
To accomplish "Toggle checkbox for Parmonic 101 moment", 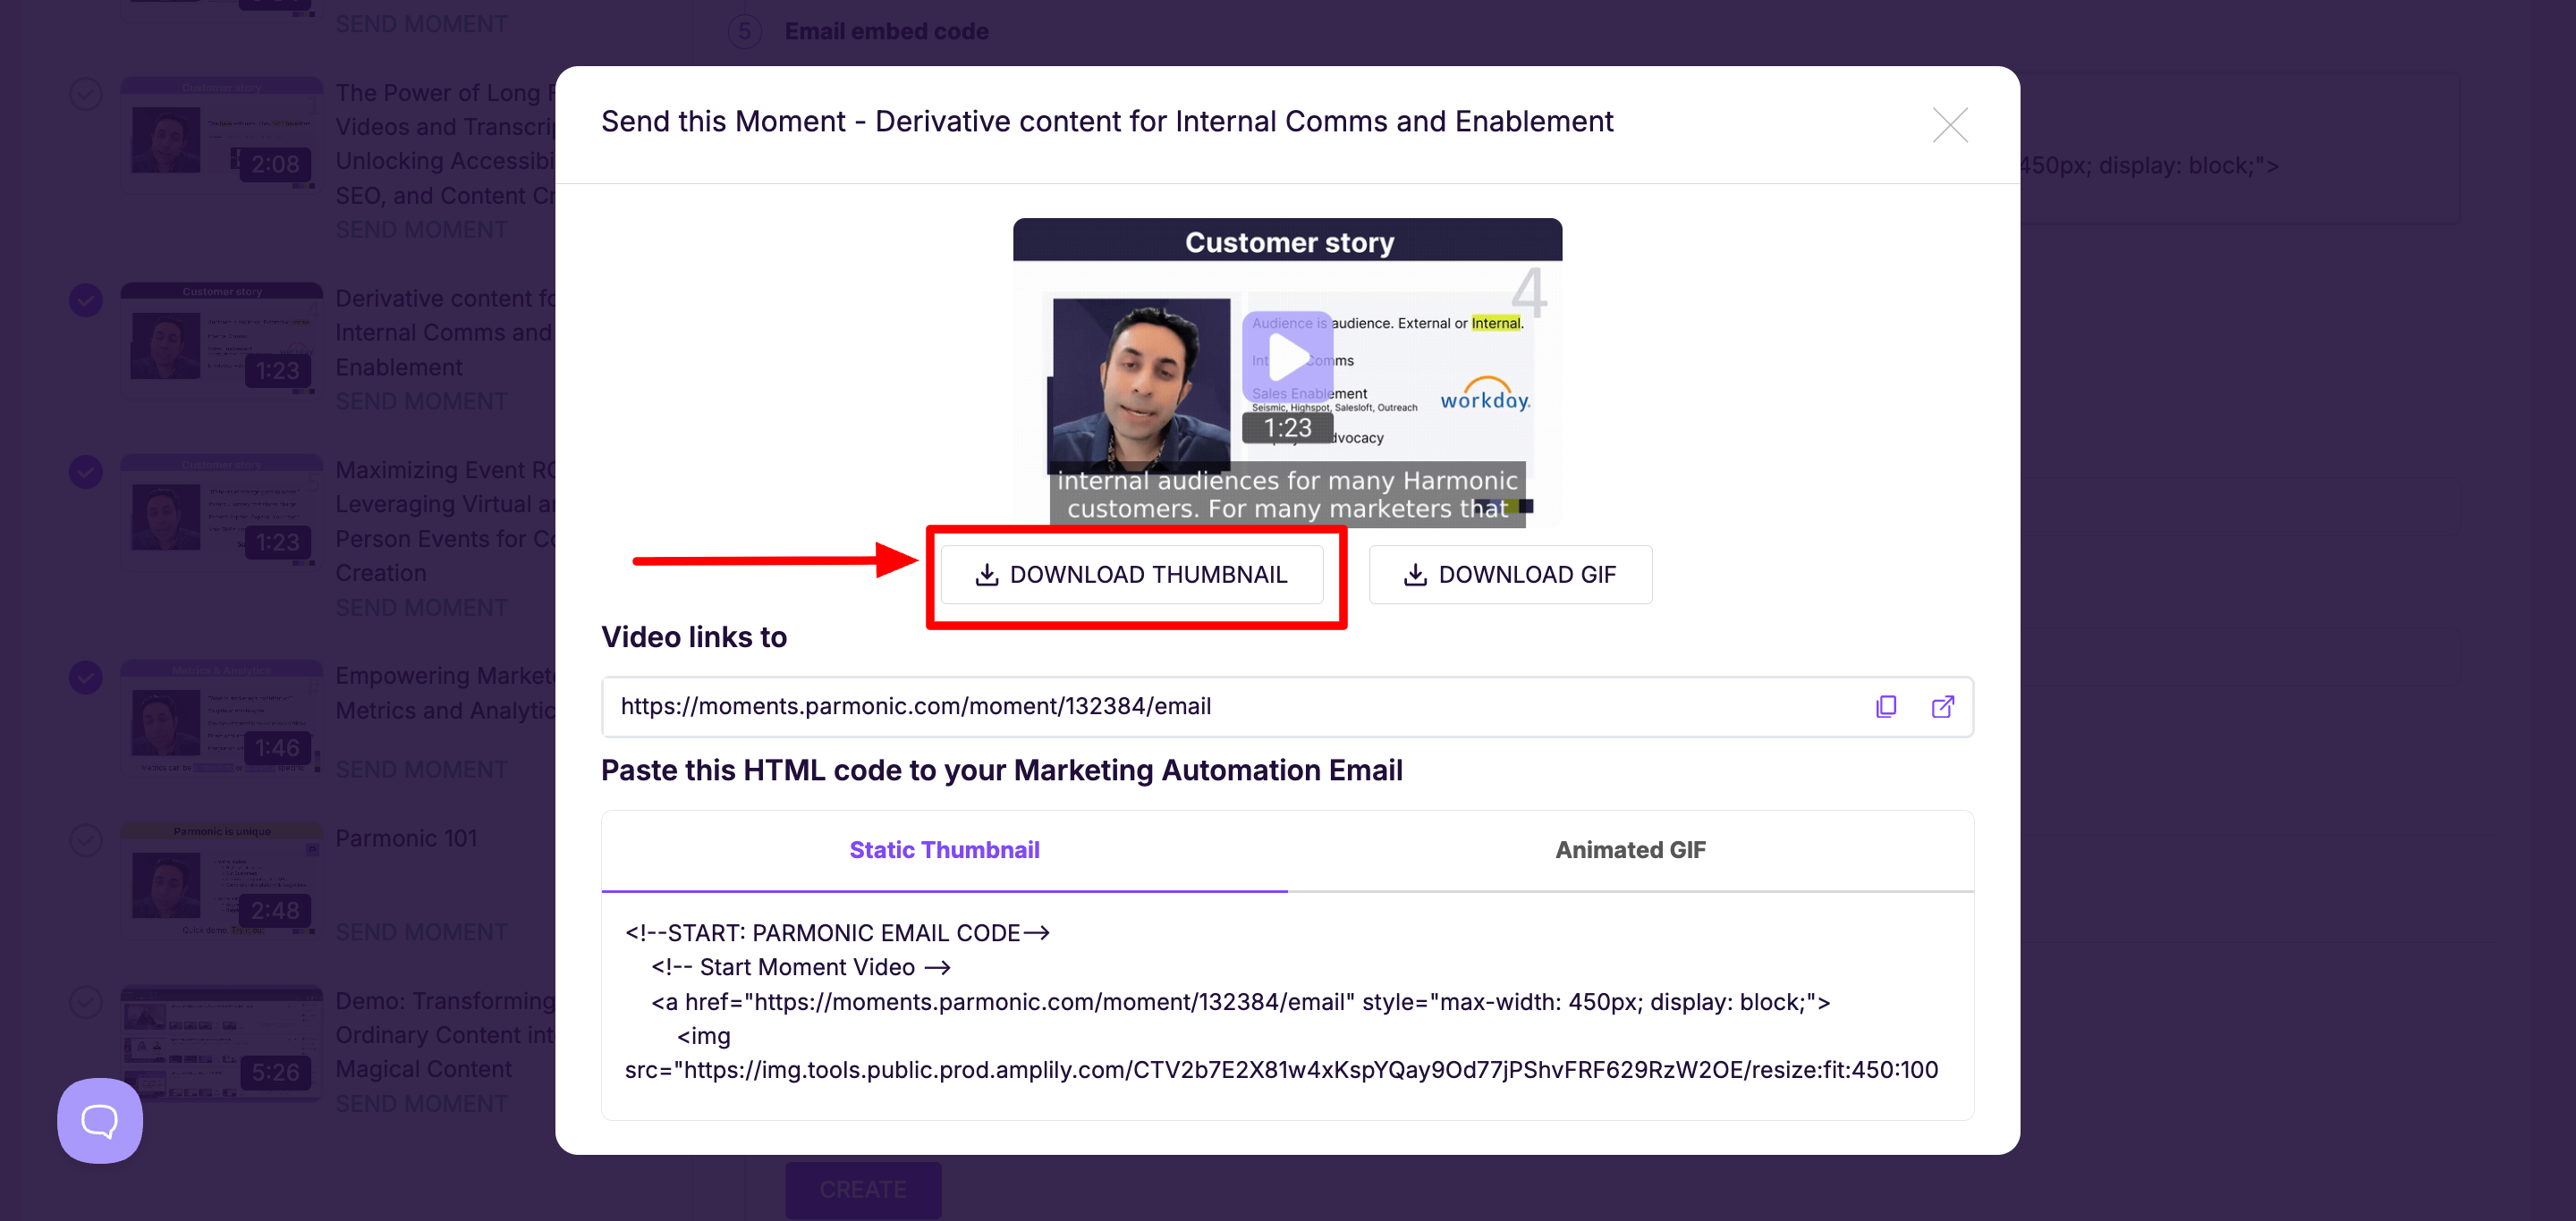I will pyautogui.click(x=86, y=840).
